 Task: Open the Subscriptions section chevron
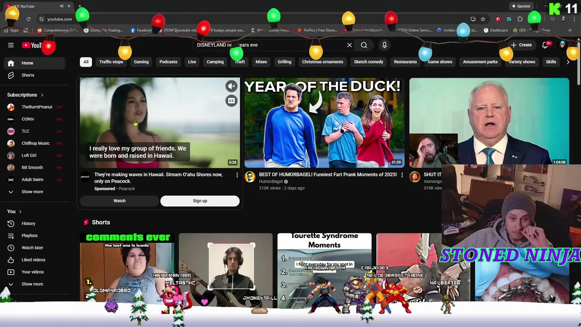(42, 95)
